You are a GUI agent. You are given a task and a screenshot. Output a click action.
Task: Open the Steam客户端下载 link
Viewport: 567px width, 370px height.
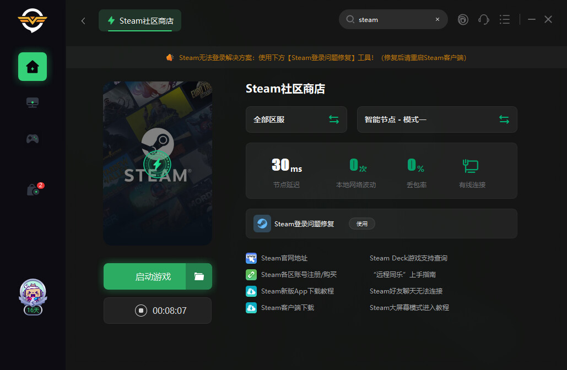coord(288,307)
